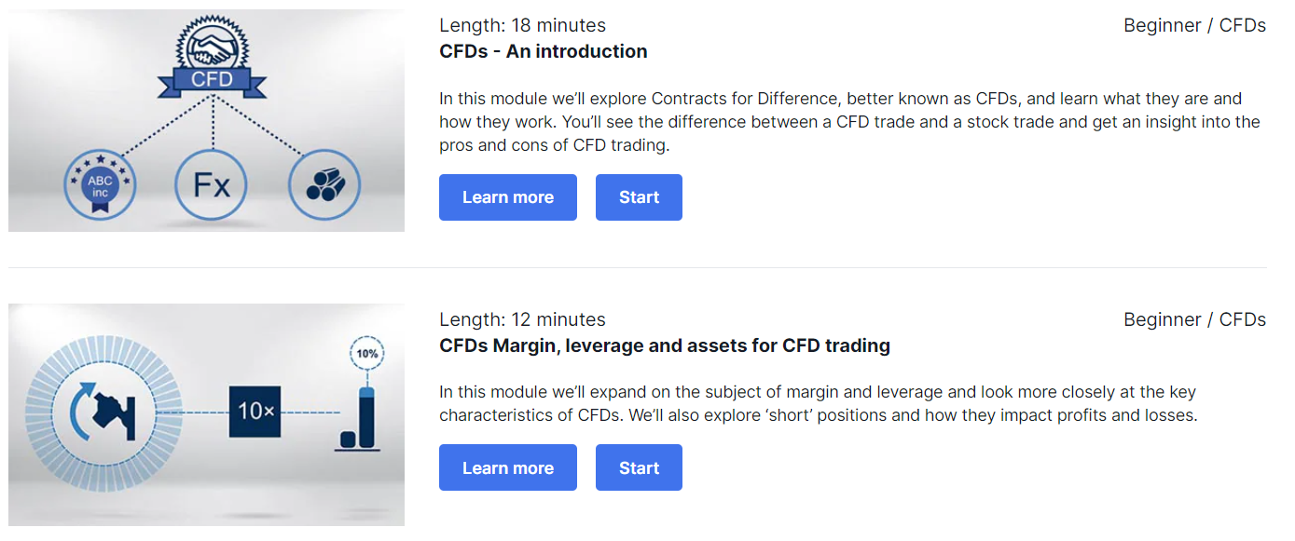Click Beginner / CFDs tag on first module
This screenshot has height=541, width=1295.
(x=1194, y=25)
